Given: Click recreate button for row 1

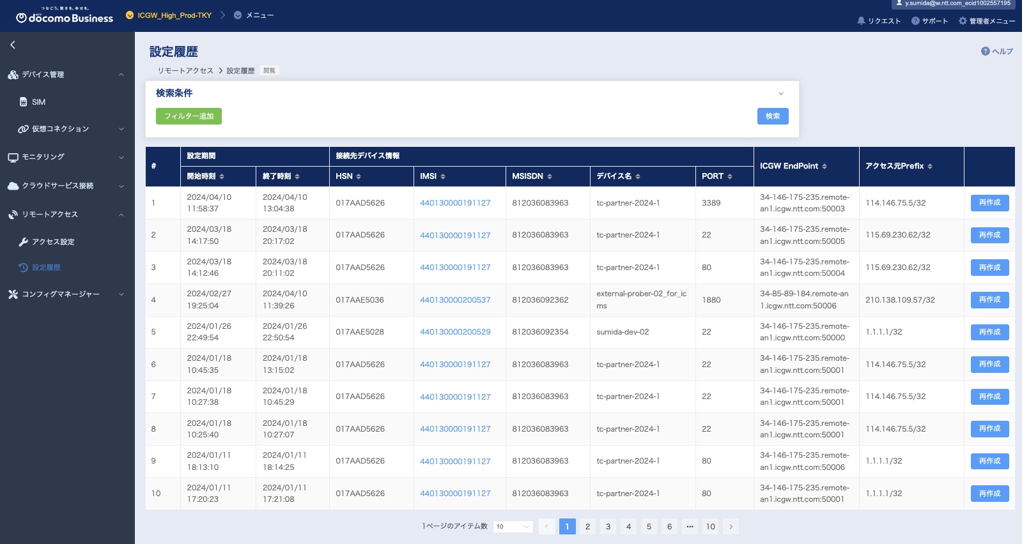Looking at the screenshot, I should point(989,203).
